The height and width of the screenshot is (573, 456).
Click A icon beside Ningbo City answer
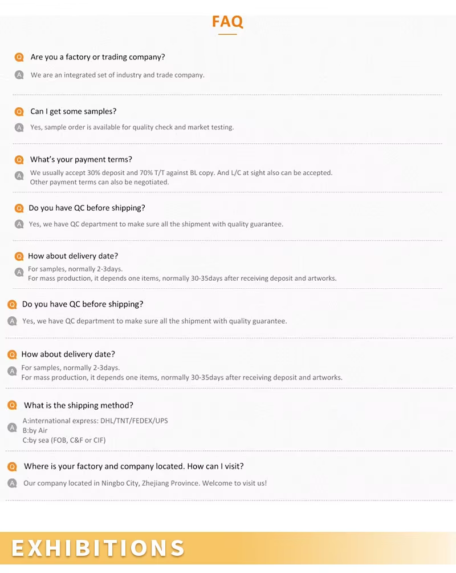13,483
